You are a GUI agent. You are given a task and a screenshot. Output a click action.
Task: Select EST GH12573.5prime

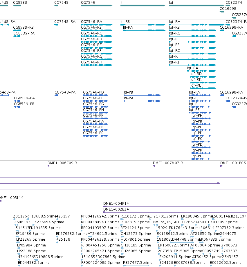(x=122, y=237)
